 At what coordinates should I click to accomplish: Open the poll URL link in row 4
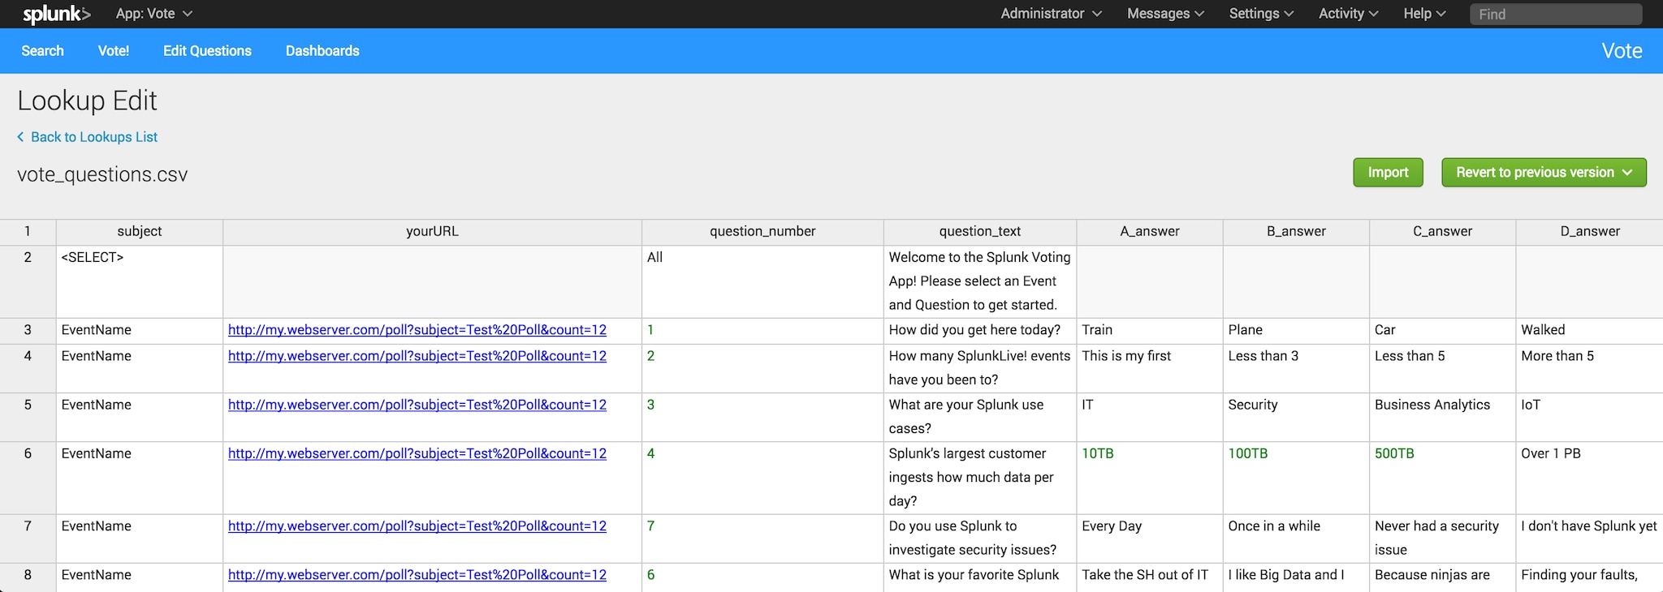[x=417, y=356]
